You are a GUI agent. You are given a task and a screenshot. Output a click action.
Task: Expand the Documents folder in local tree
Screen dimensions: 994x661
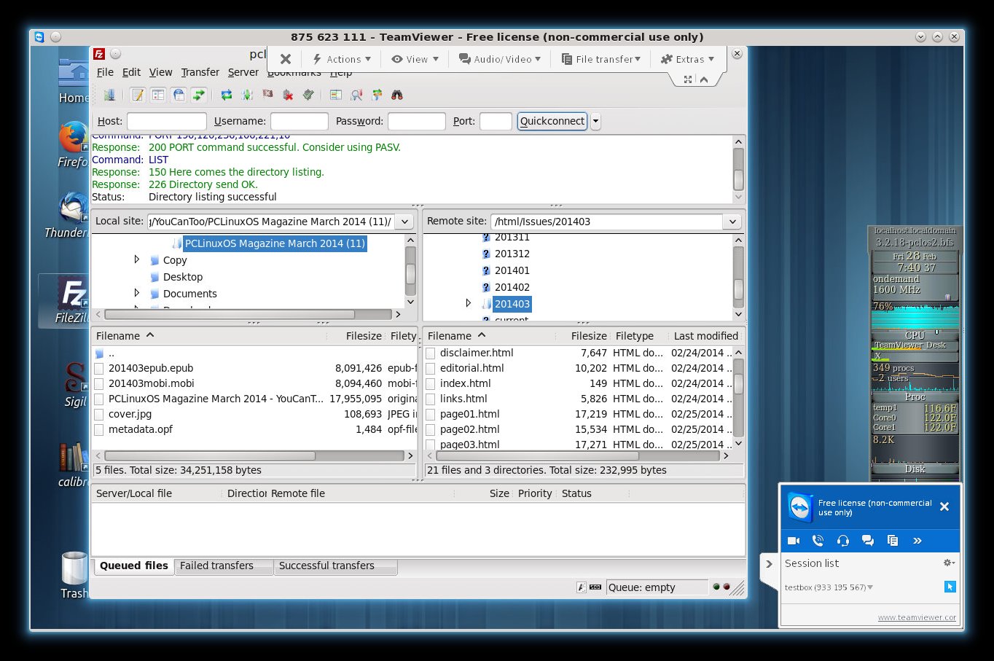pyautogui.click(x=136, y=293)
